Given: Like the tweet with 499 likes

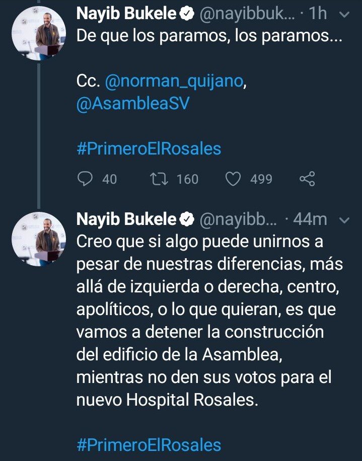Looking at the screenshot, I should [x=233, y=179].
